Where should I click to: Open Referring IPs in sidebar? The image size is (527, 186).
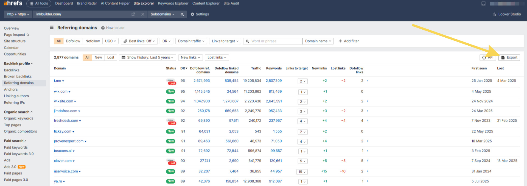click(14, 103)
